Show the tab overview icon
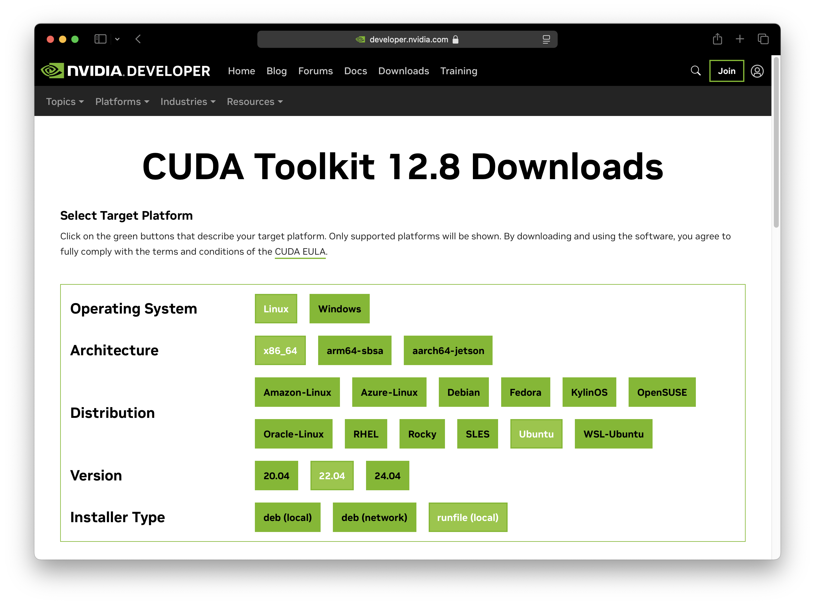This screenshot has height=605, width=815. tap(763, 39)
